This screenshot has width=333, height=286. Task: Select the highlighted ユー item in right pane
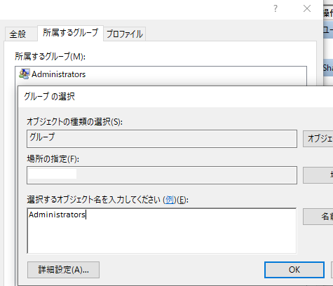328,29
